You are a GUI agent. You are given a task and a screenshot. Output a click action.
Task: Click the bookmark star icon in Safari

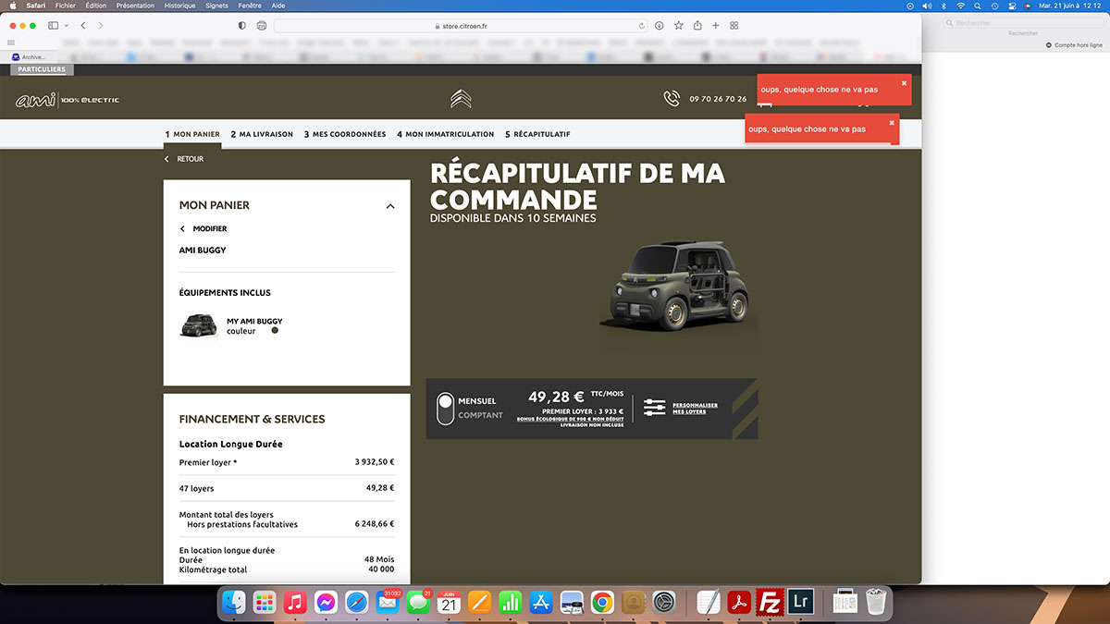tap(678, 26)
